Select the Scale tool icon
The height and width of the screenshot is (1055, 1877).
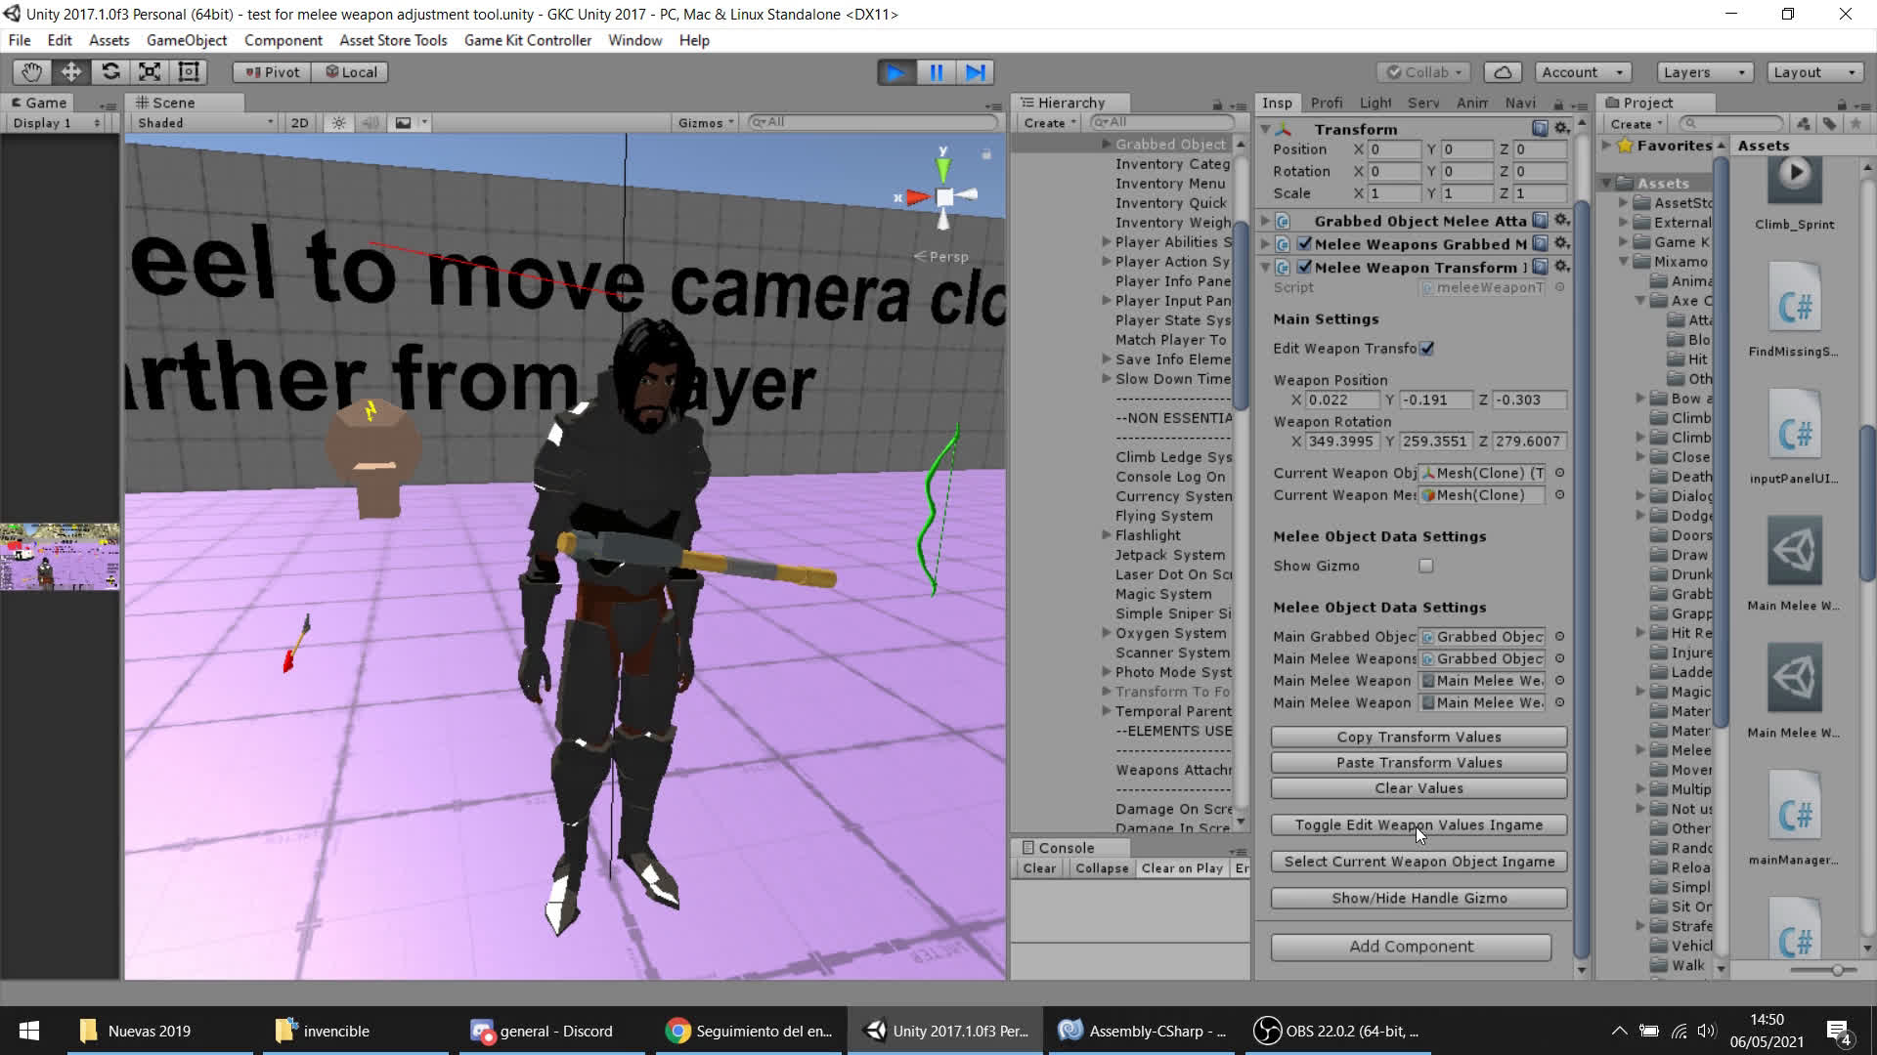150,72
